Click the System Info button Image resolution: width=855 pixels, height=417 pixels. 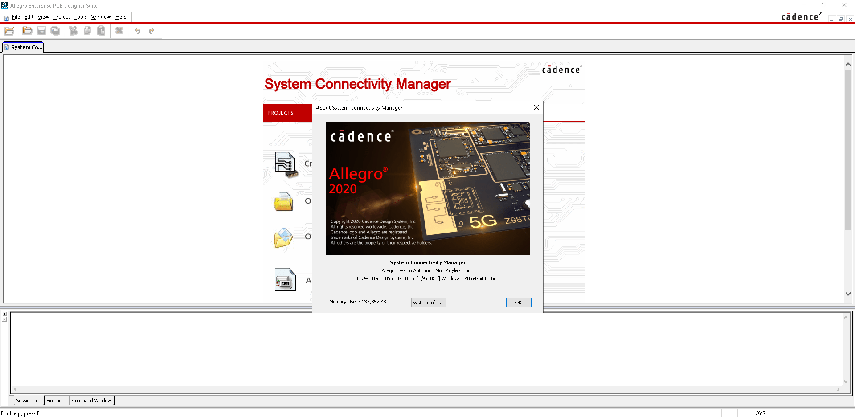pos(429,303)
